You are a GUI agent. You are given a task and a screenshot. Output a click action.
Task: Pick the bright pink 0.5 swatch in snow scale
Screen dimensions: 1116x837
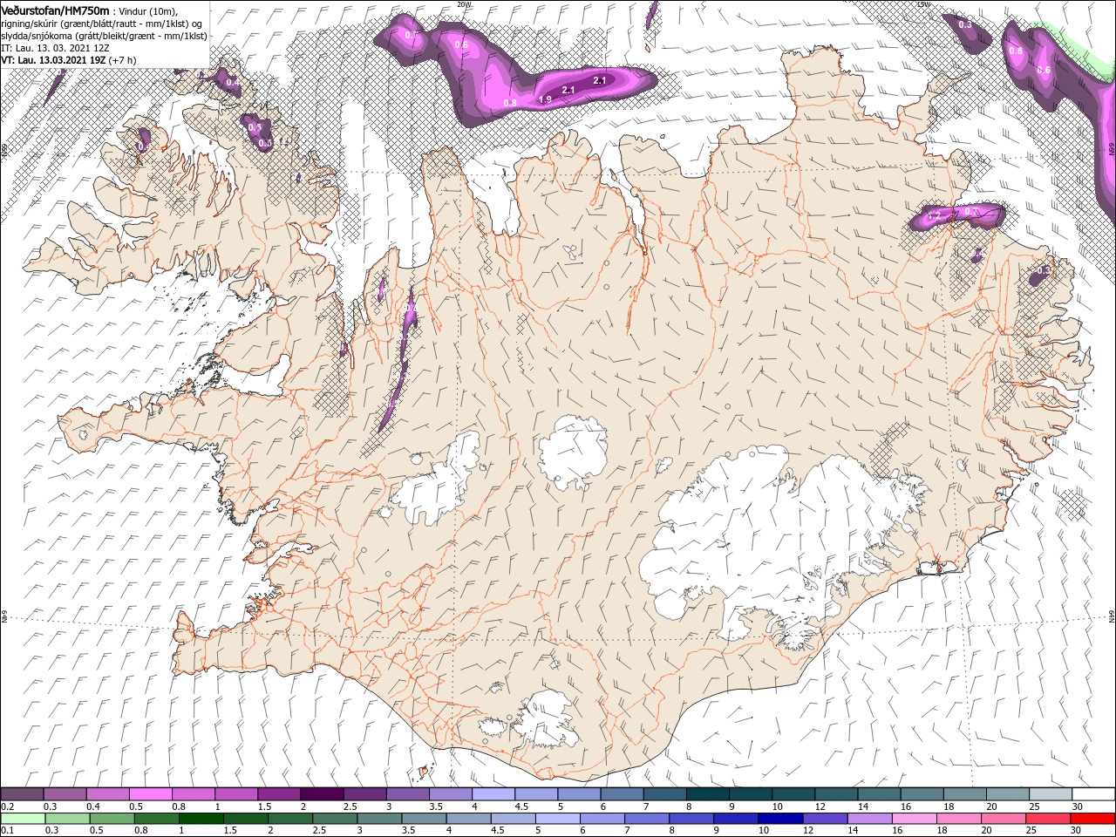pyautogui.click(x=150, y=794)
